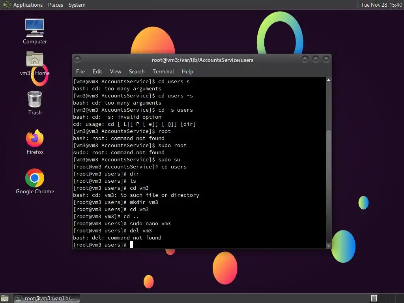
Task: Open the terminal Search menu
Action: (x=137, y=72)
